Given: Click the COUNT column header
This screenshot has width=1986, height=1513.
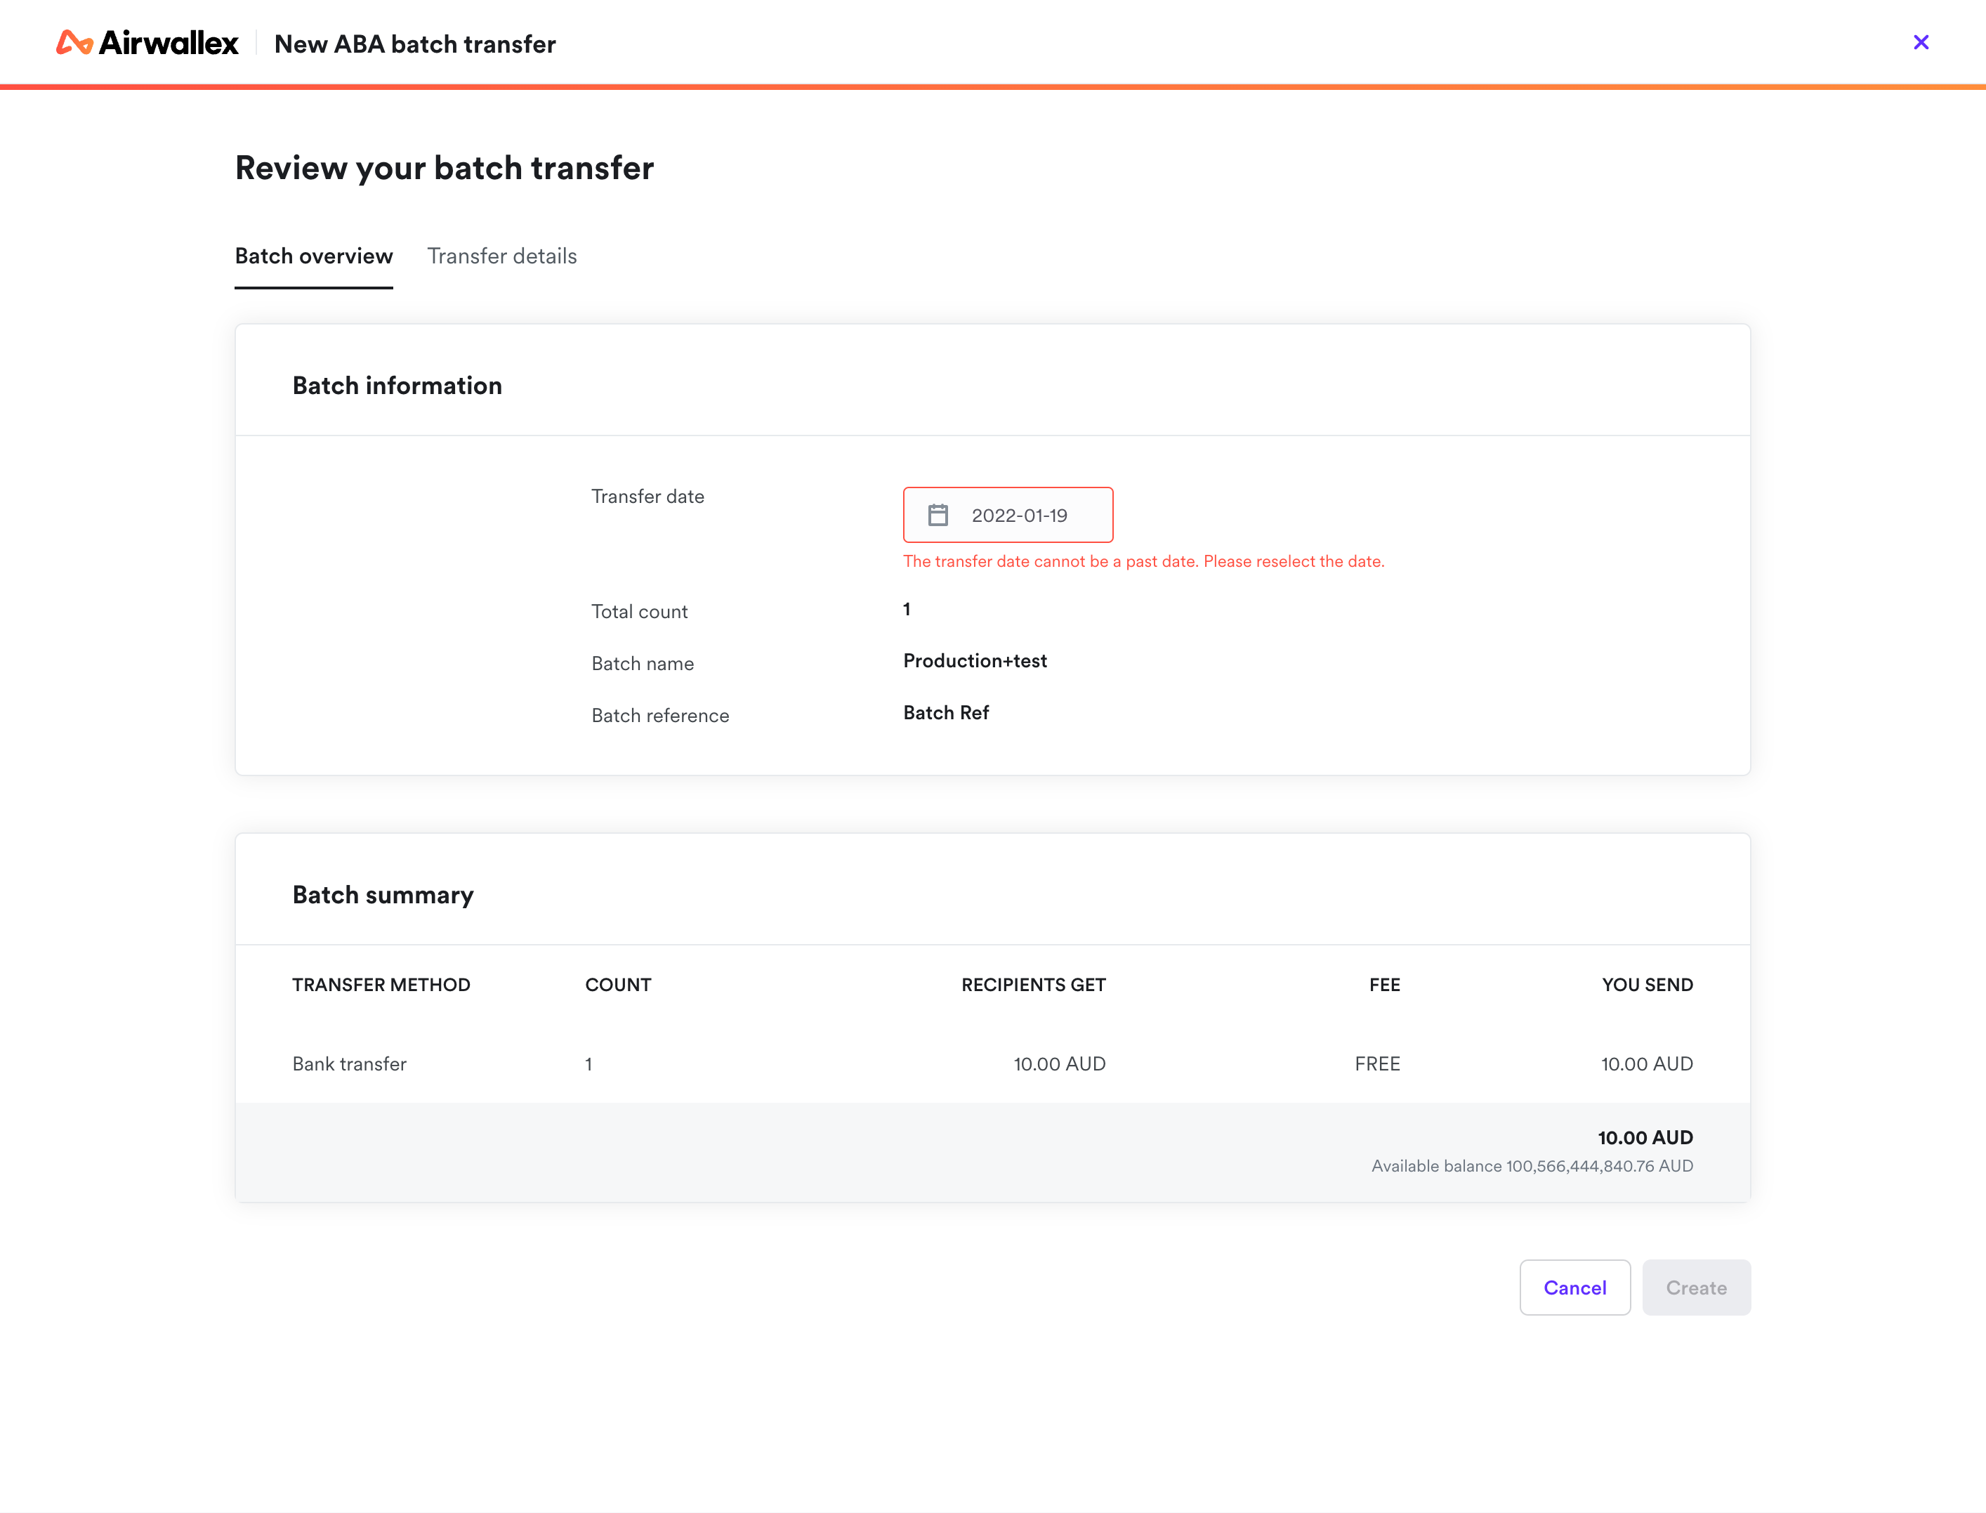Looking at the screenshot, I should coord(617,985).
